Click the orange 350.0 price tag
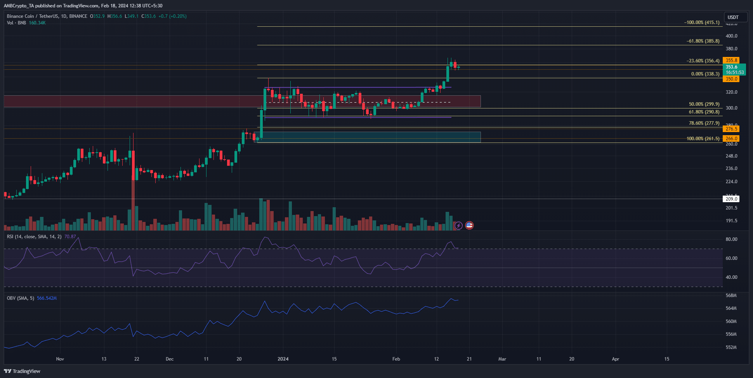Image resolution: width=753 pixels, height=378 pixels. [731, 79]
